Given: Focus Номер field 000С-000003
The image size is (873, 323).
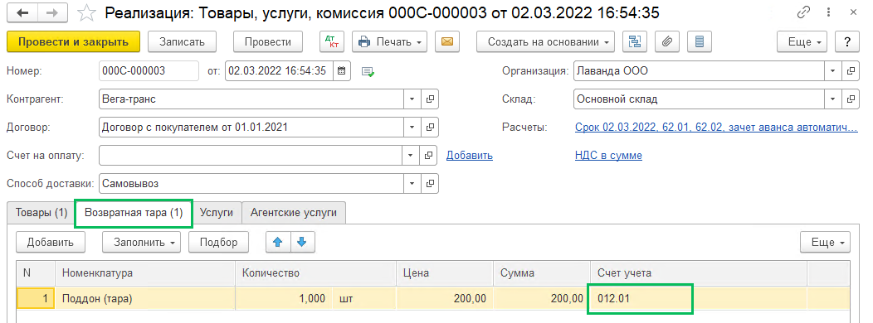Looking at the screenshot, I should [x=149, y=71].
